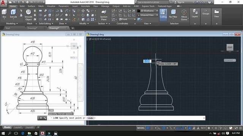Switch to the Layout1 tab
Screen dimensions: 243x136
point(18,127)
